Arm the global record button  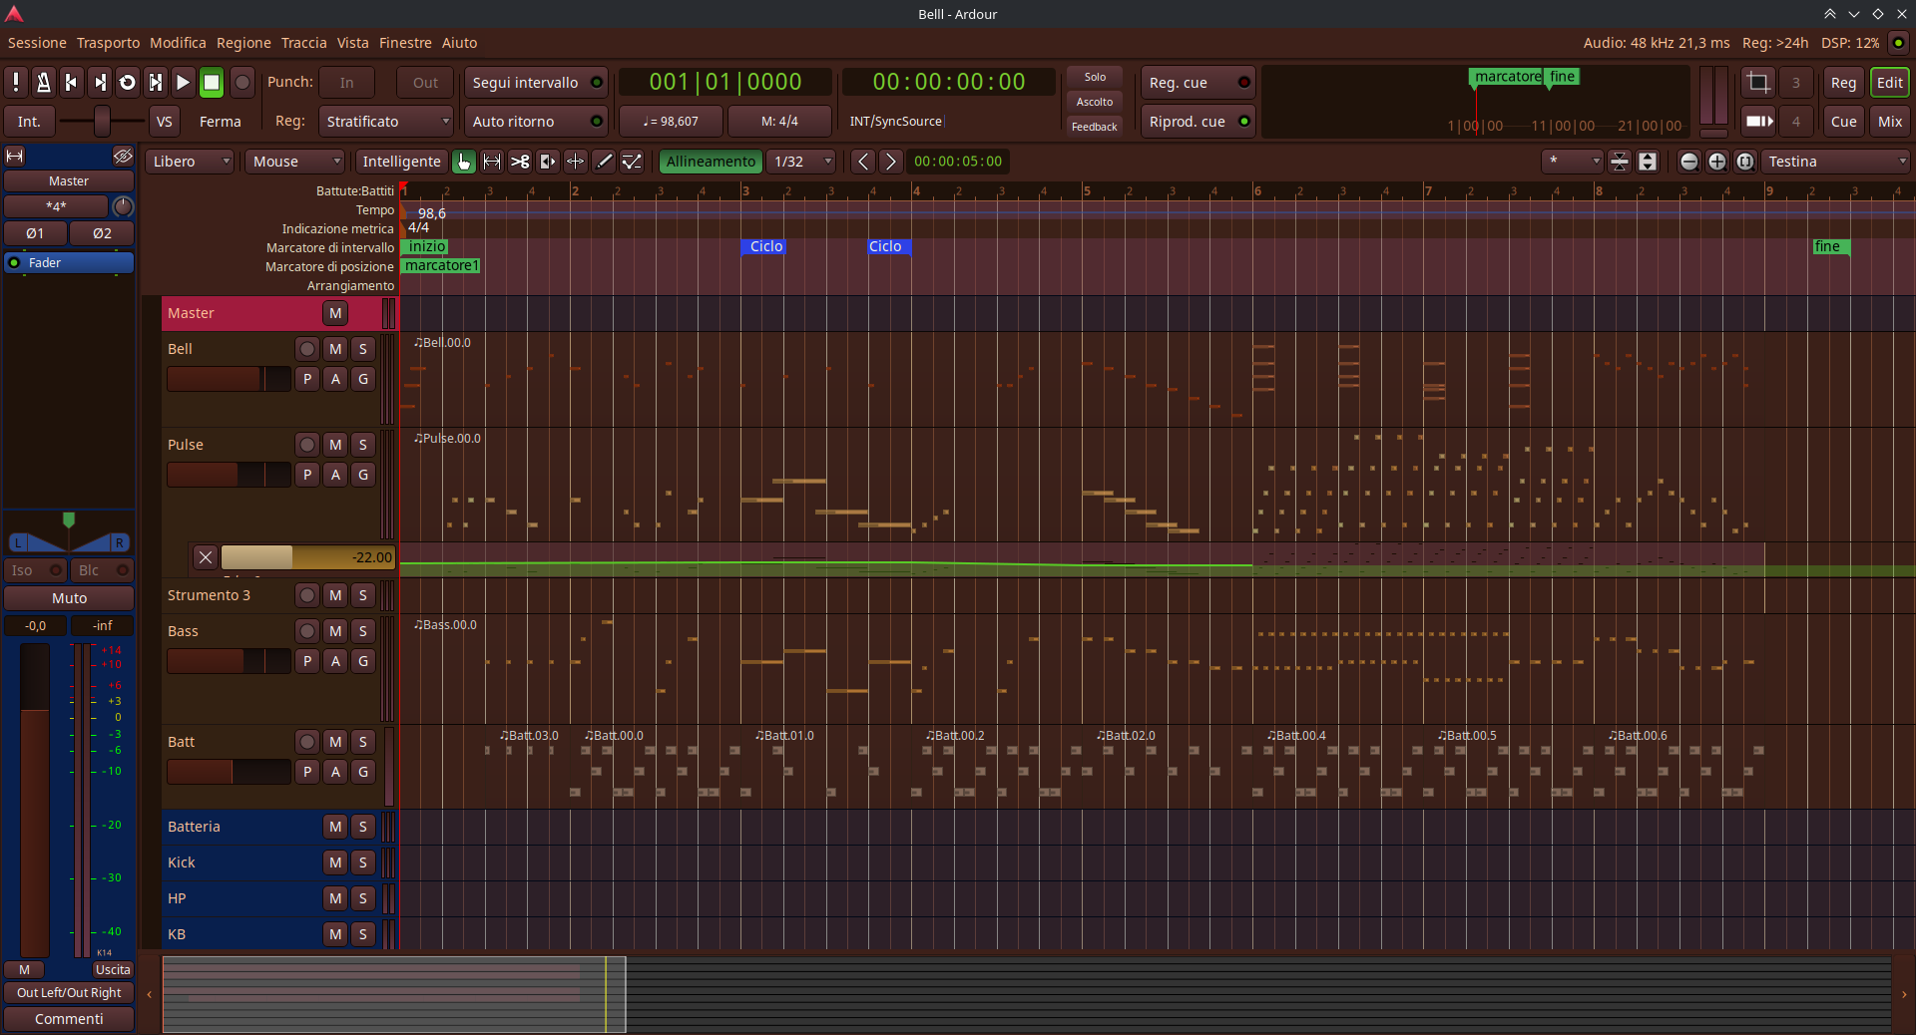click(x=241, y=83)
